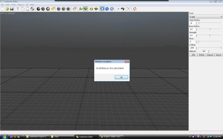The height and width of the screenshot is (139, 223).
Task: Click the Strength slider handle
Action: click(x=210, y=35)
